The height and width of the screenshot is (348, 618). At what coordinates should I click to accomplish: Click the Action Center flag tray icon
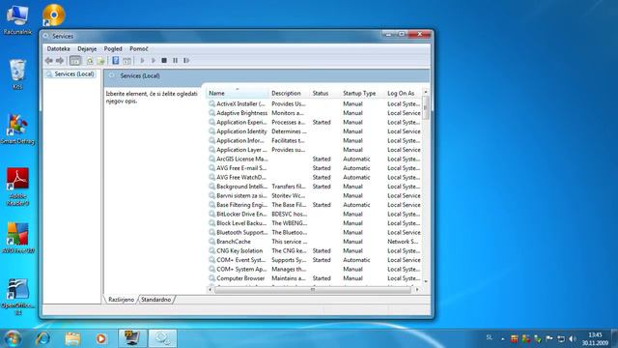click(x=549, y=339)
